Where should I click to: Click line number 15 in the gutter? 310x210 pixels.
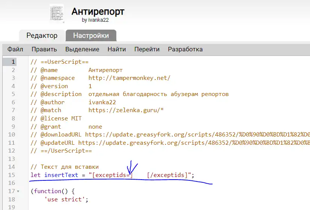[x=12, y=175]
